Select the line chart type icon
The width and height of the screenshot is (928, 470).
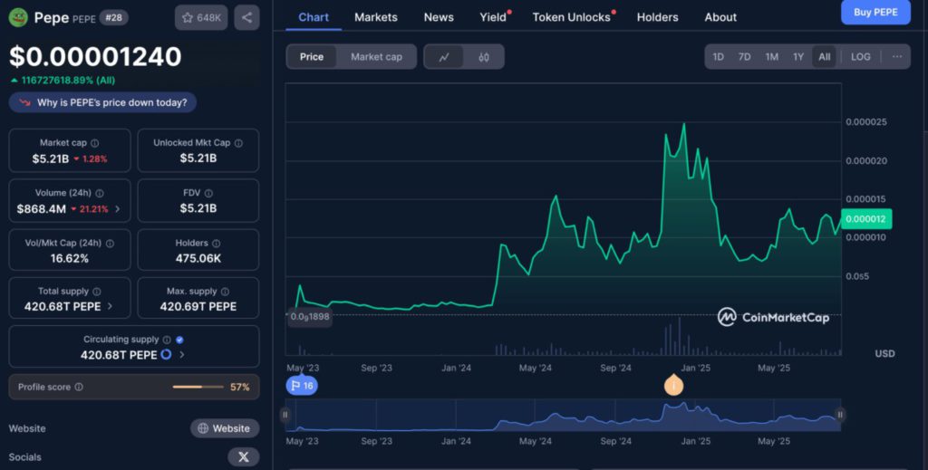click(x=444, y=57)
